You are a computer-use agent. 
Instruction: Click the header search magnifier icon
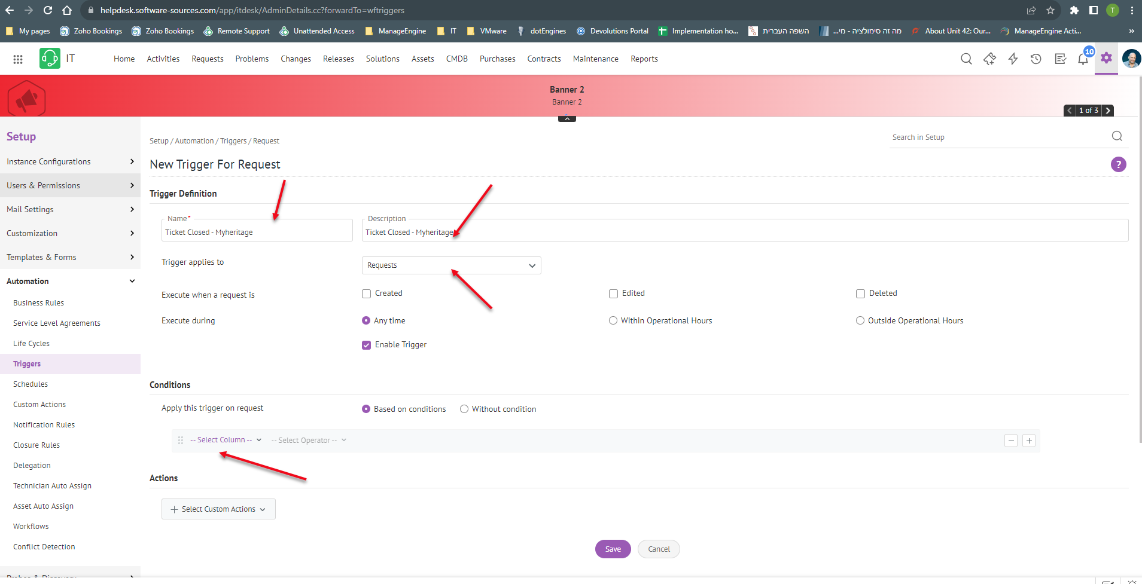[966, 59]
